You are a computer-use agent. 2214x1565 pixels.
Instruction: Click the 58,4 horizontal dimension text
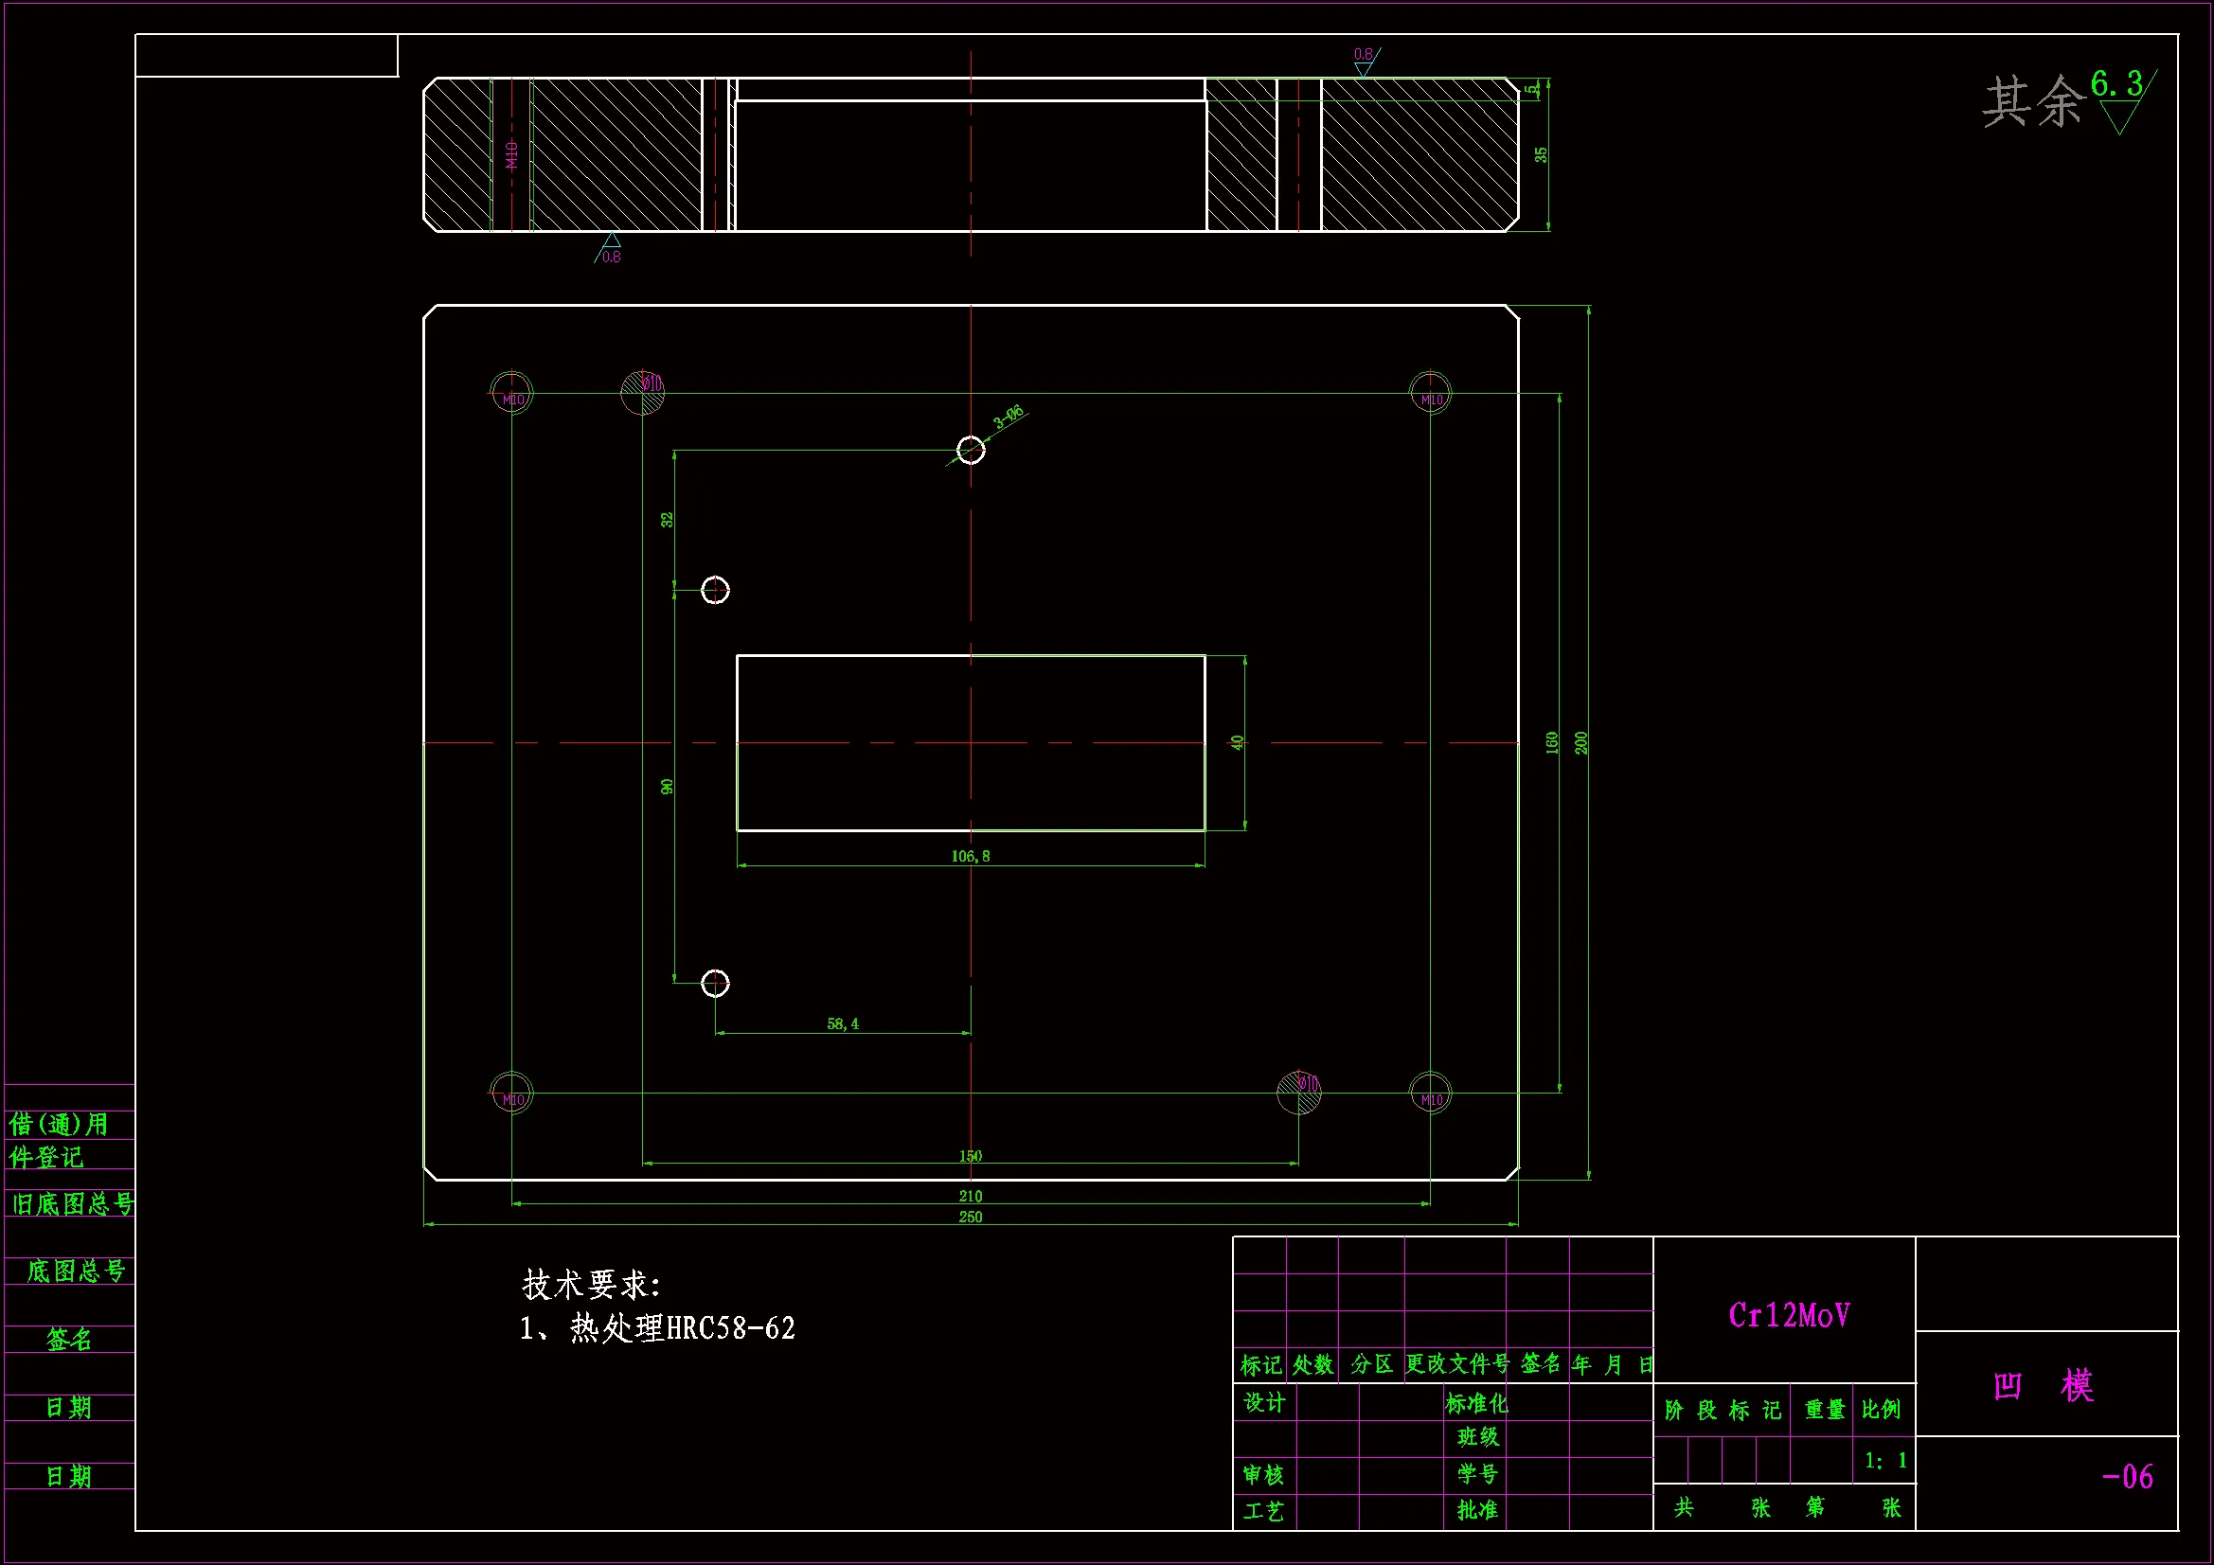tap(843, 1024)
